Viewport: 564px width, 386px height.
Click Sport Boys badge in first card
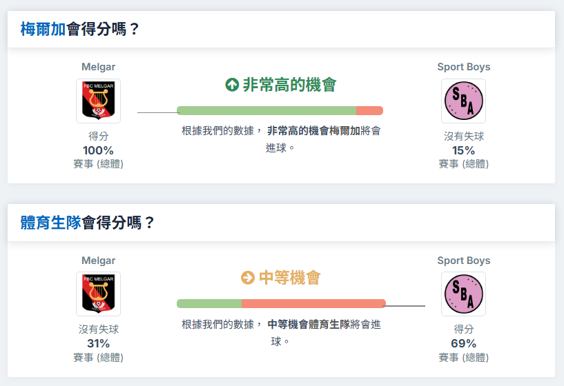tap(464, 101)
